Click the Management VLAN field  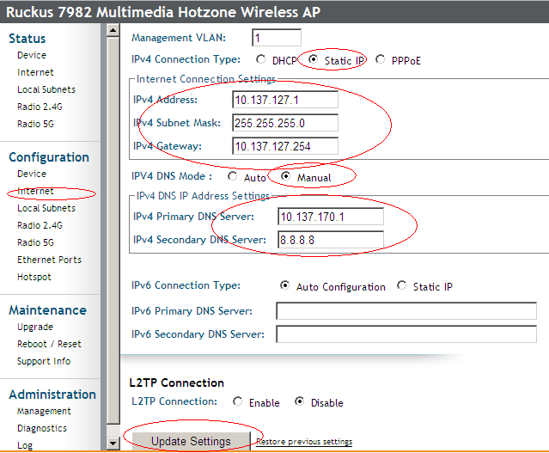point(277,38)
